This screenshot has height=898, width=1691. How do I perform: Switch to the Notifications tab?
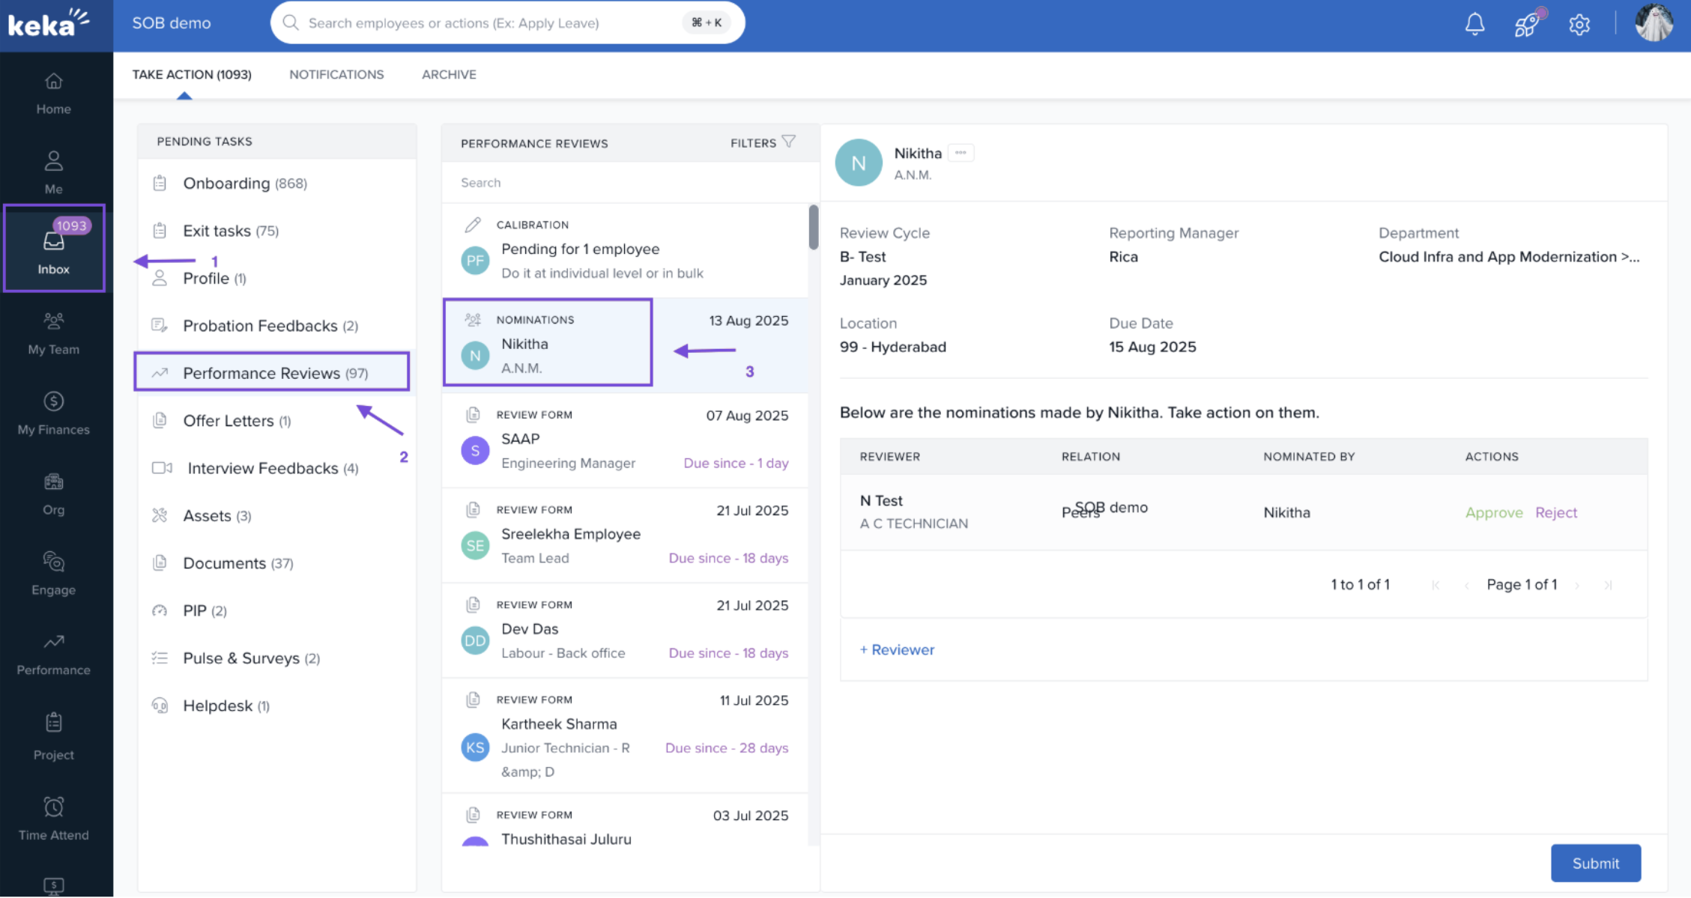336,74
